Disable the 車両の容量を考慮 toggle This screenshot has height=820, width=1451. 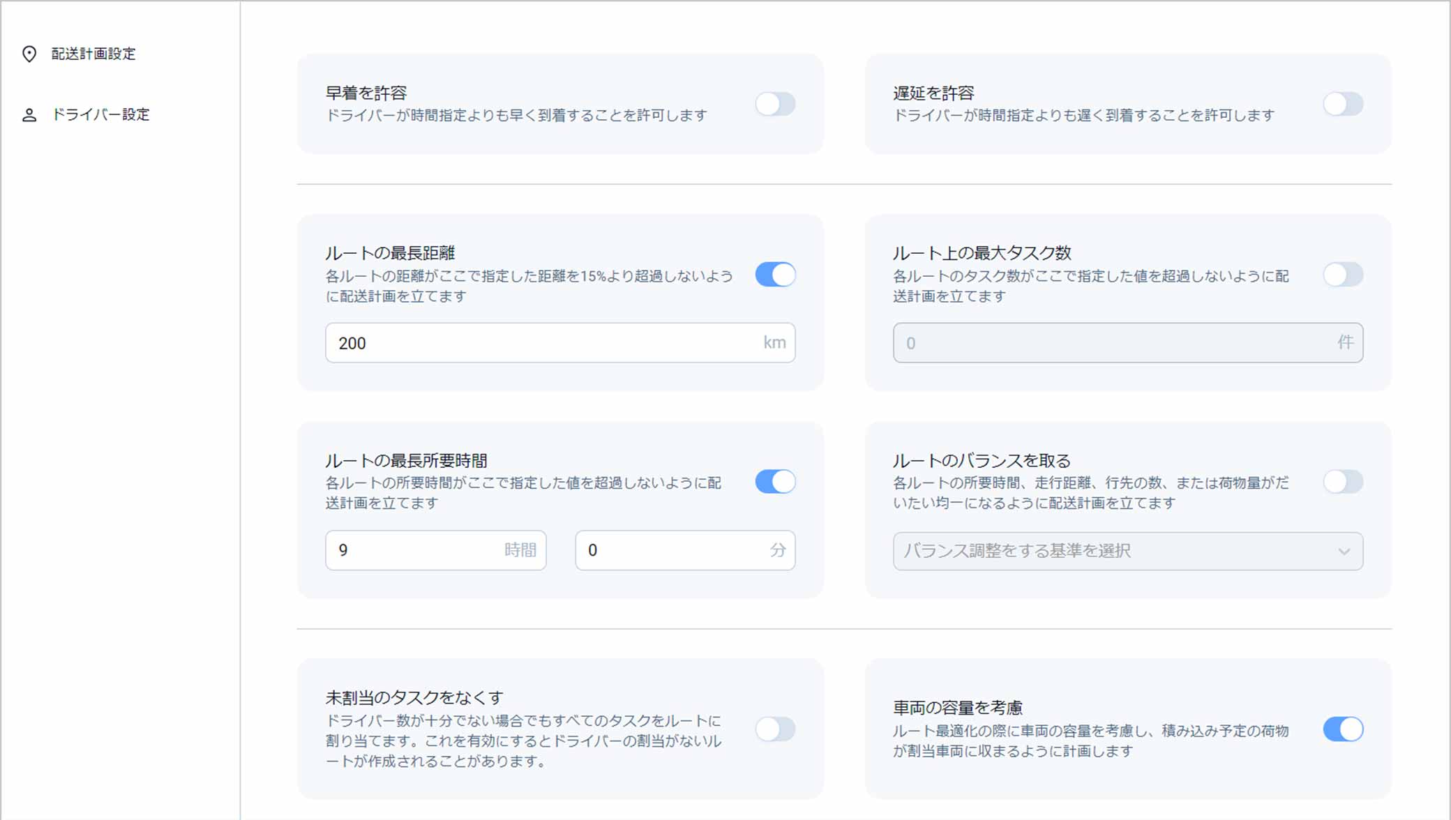coord(1343,729)
